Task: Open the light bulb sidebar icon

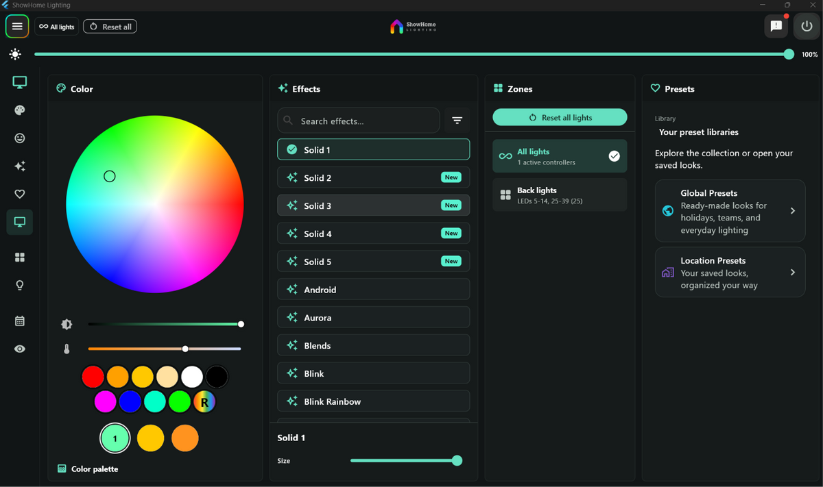Action: (x=20, y=286)
